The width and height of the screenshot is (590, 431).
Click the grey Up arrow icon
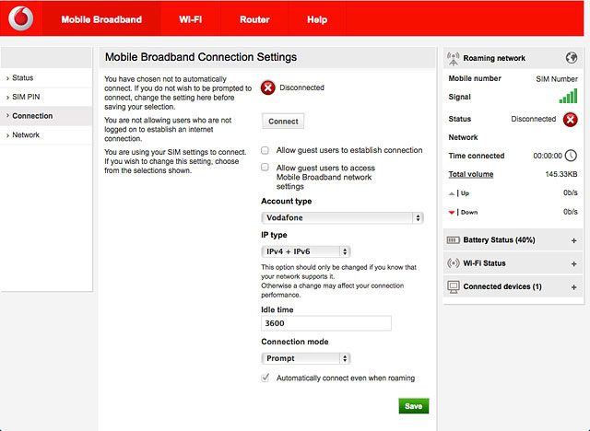pos(452,193)
